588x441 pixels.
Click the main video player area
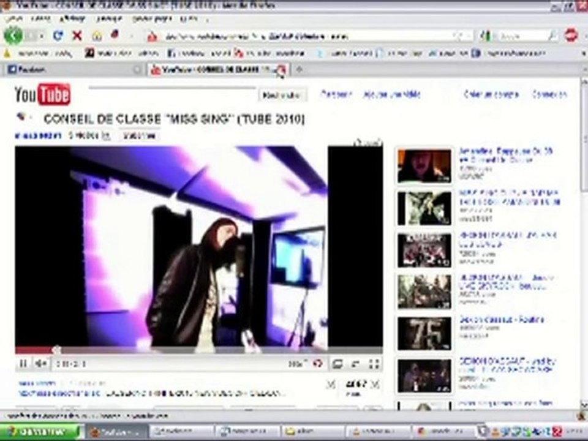(x=198, y=246)
